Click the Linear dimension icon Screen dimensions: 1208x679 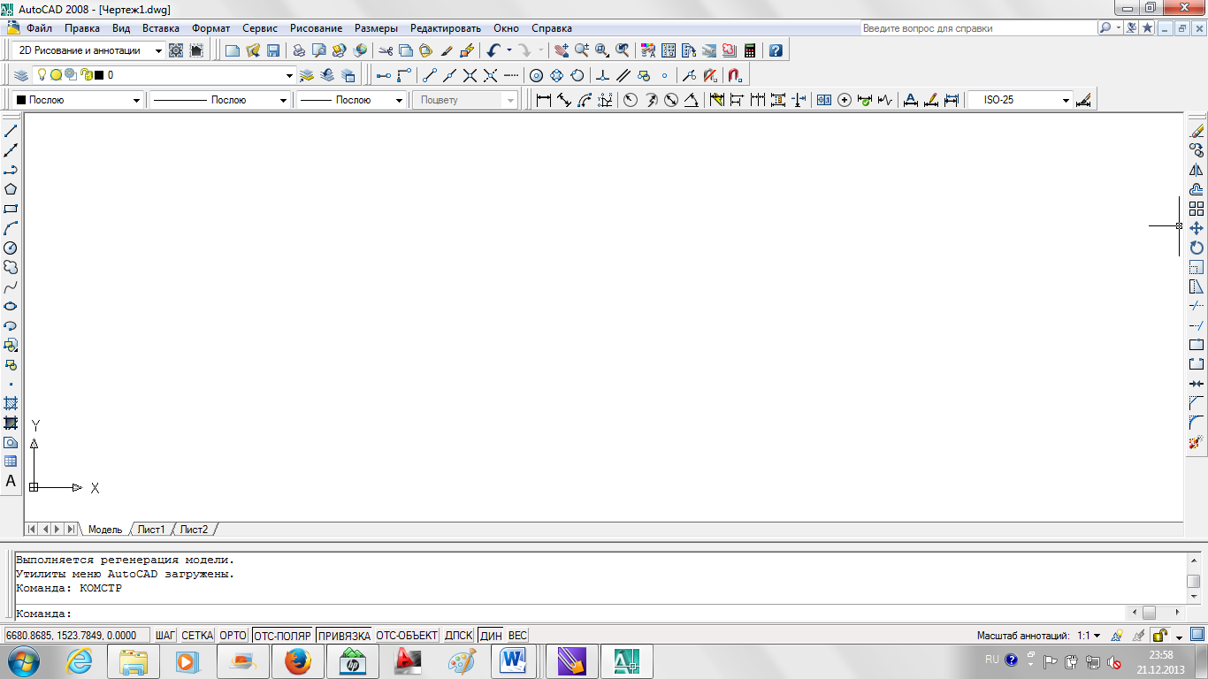(544, 100)
